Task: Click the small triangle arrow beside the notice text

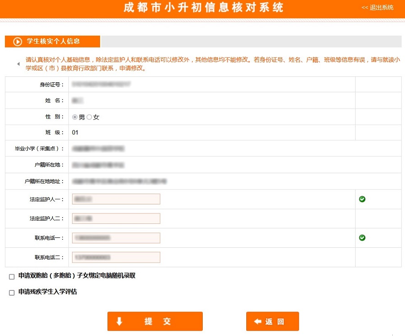Action: (19, 64)
